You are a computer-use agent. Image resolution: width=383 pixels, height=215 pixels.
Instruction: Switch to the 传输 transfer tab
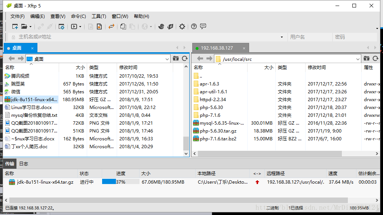coord(10,164)
